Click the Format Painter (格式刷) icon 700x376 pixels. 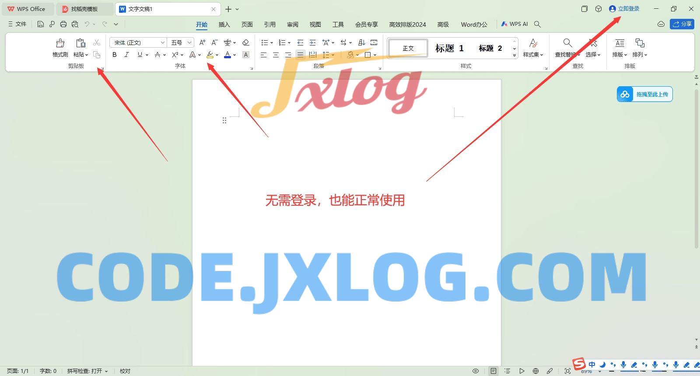60,48
